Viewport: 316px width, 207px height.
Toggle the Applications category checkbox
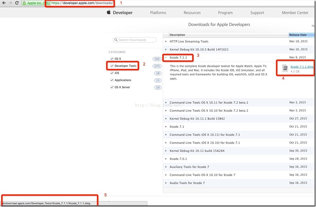(x=112, y=80)
